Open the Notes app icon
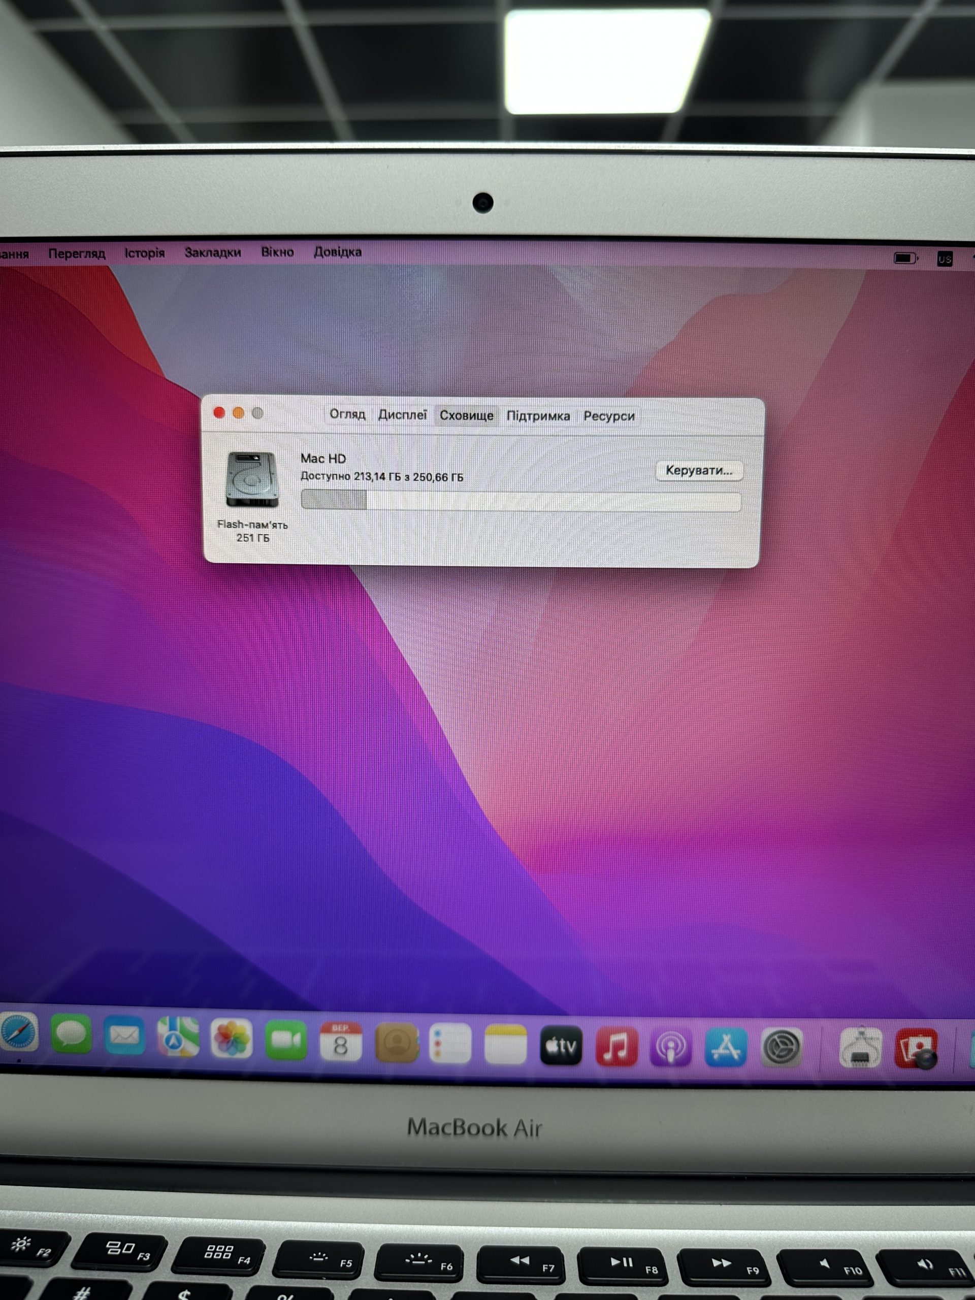Image resolution: width=975 pixels, height=1300 pixels. click(x=505, y=1045)
